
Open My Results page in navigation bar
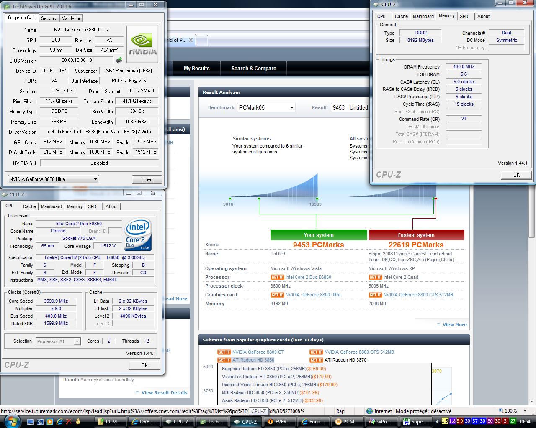pos(197,68)
